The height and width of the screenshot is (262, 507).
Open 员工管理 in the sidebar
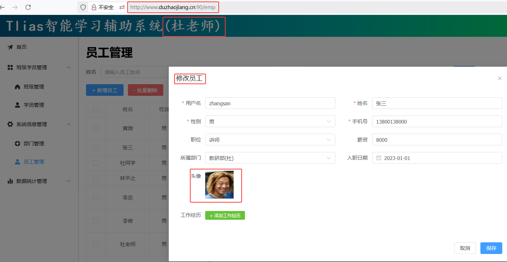34,162
